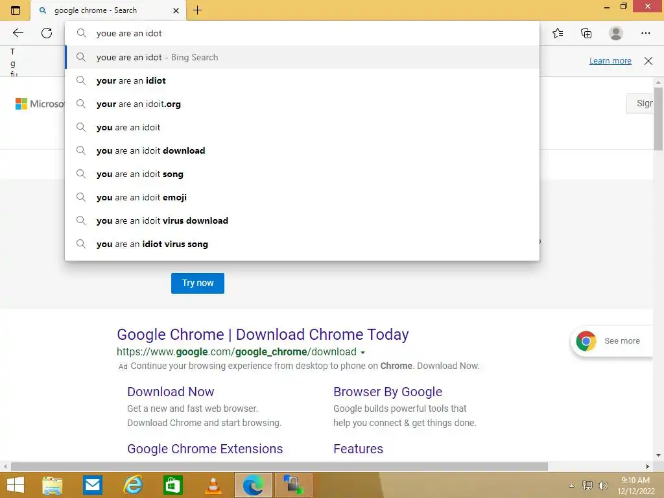Click the Microsoft logo
Image resolution: width=664 pixels, height=498 pixels.
[x=40, y=104]
